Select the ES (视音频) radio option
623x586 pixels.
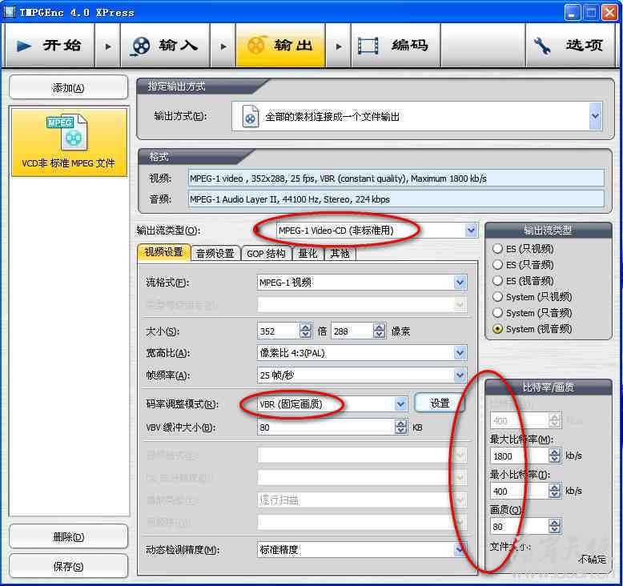pos(522,280)
